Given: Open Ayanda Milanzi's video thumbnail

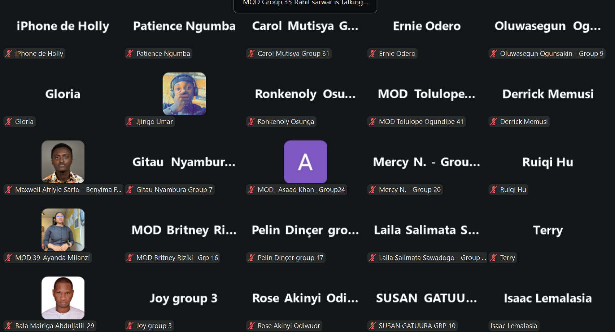Looking at the screenshot, I should pos(63,230).
